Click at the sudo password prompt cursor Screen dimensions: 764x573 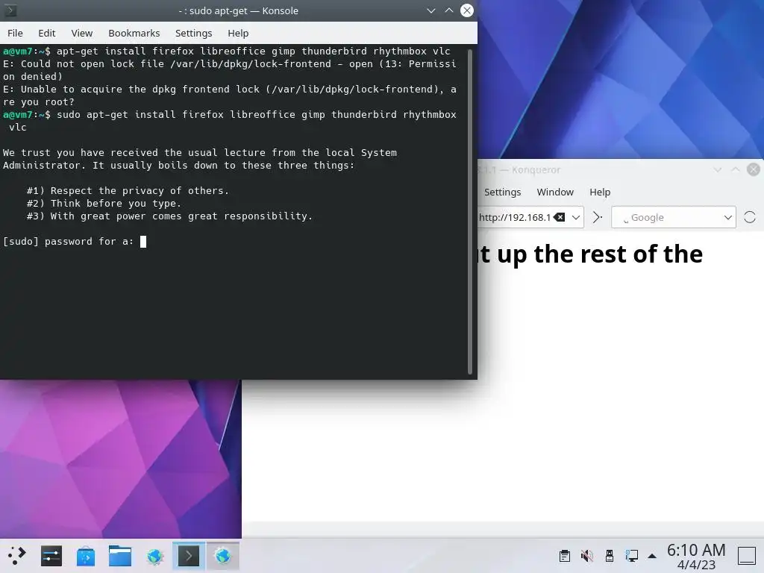click(x=143, y=242)
